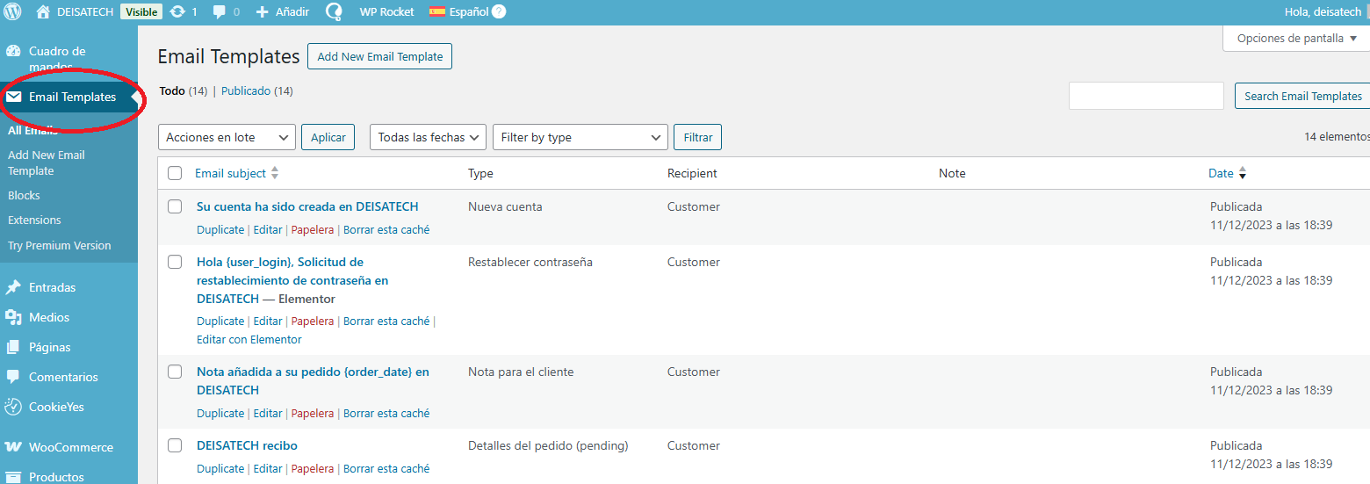This screenshot has height=484, width=1370.
Task: Open the Entradas posts menu
Action: 52,287
